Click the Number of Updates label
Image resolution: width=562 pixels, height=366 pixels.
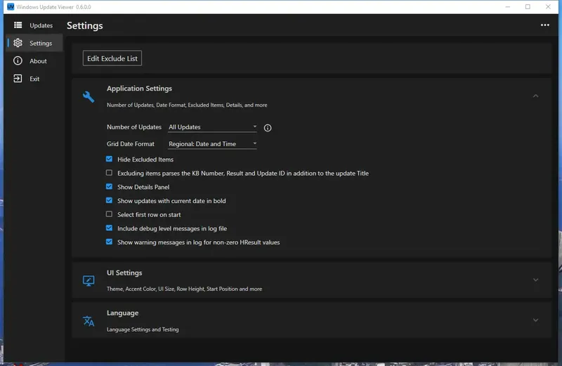[134, 127]
